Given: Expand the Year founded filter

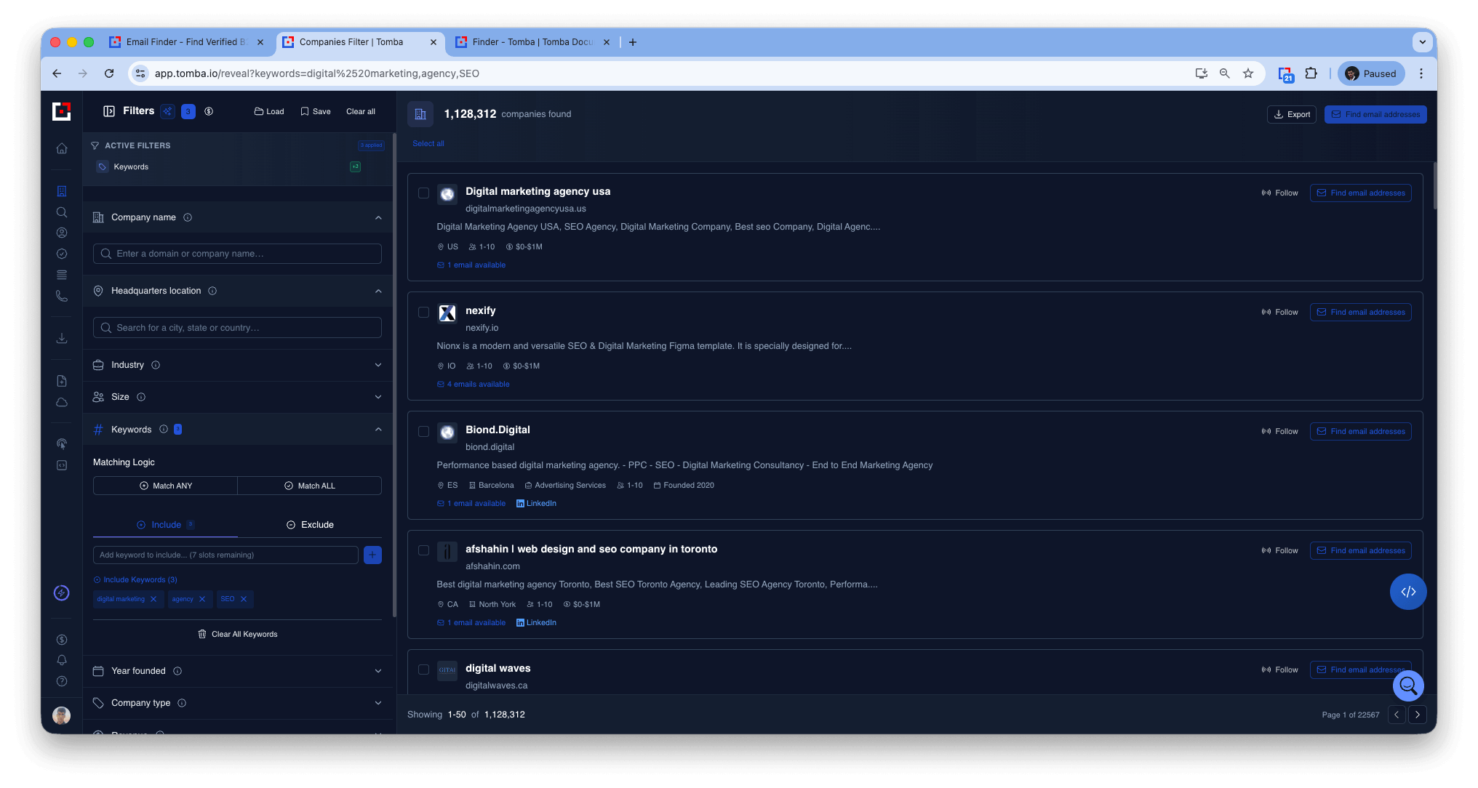Looking at the screenshot, I should tap(237, 671).
